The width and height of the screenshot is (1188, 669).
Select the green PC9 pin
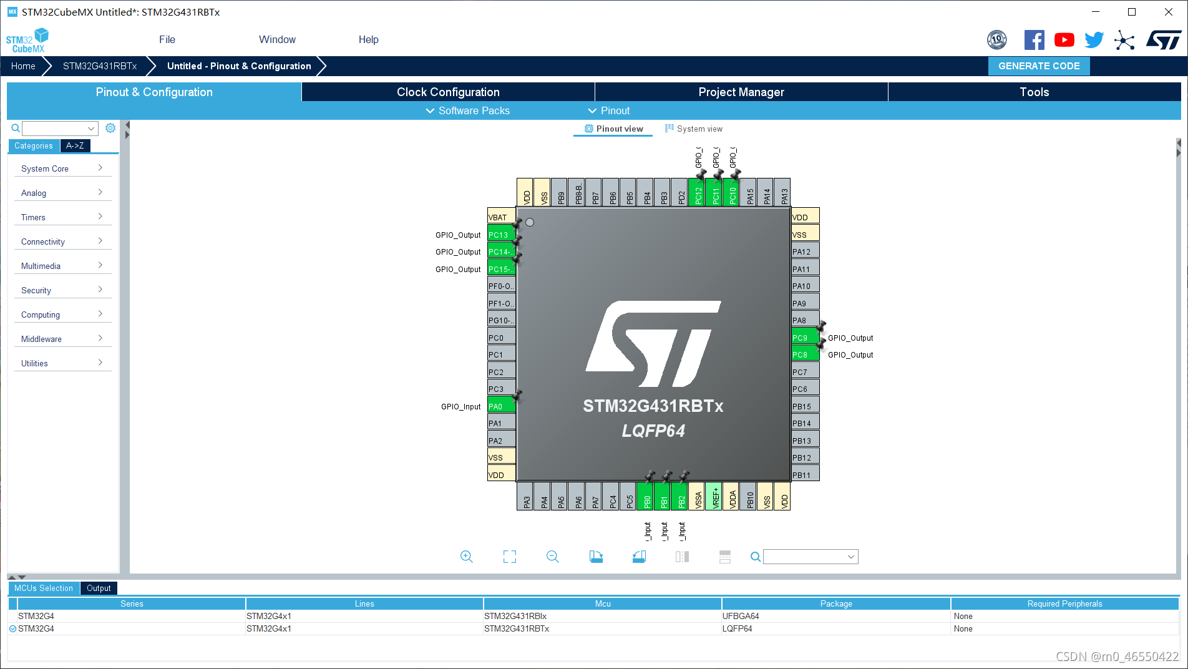[x=806, y=338]
